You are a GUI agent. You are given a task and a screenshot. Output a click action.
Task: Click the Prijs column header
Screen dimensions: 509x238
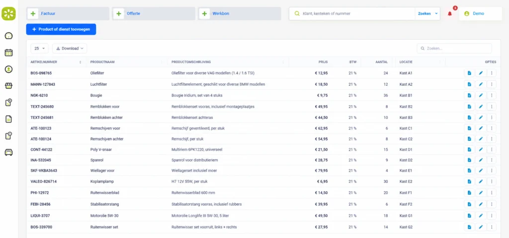click(x=323, y=62)
